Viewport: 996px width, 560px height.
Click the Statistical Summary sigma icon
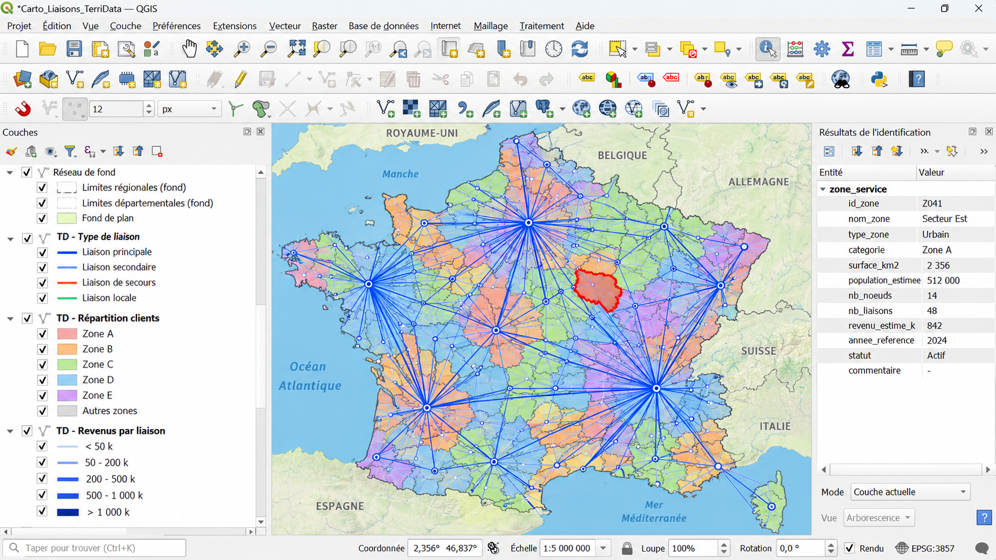pyautogui.click(x=847, y=49)
